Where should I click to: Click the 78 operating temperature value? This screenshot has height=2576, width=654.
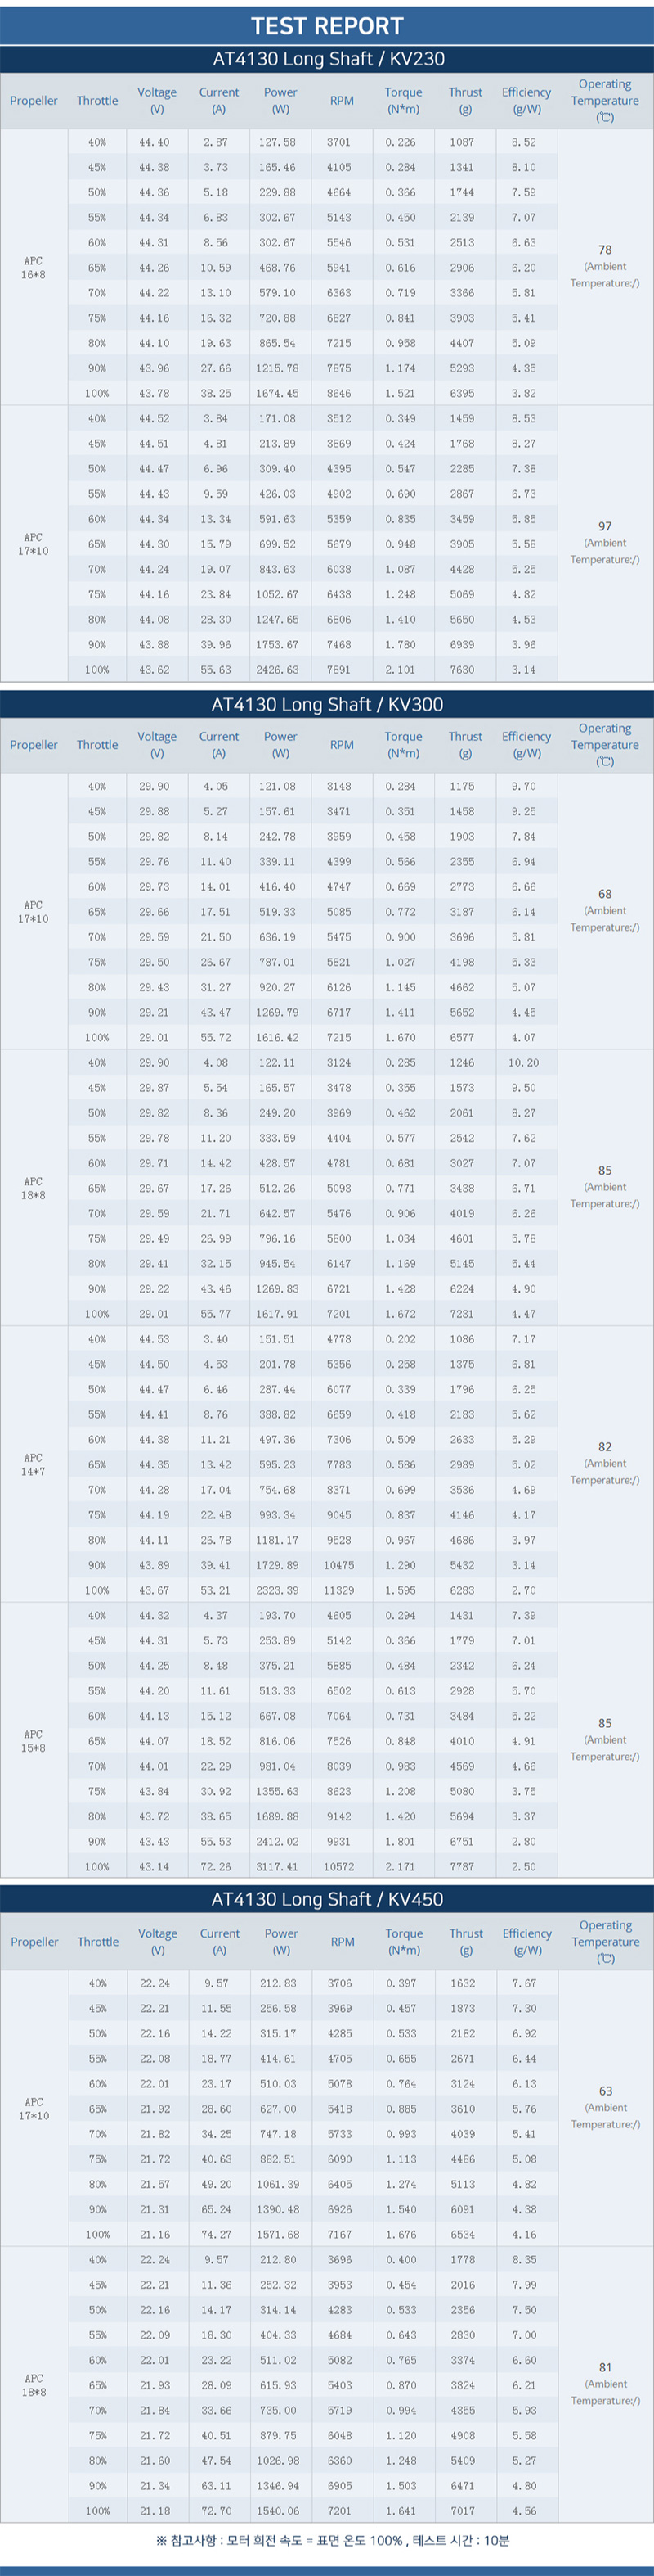605,250
